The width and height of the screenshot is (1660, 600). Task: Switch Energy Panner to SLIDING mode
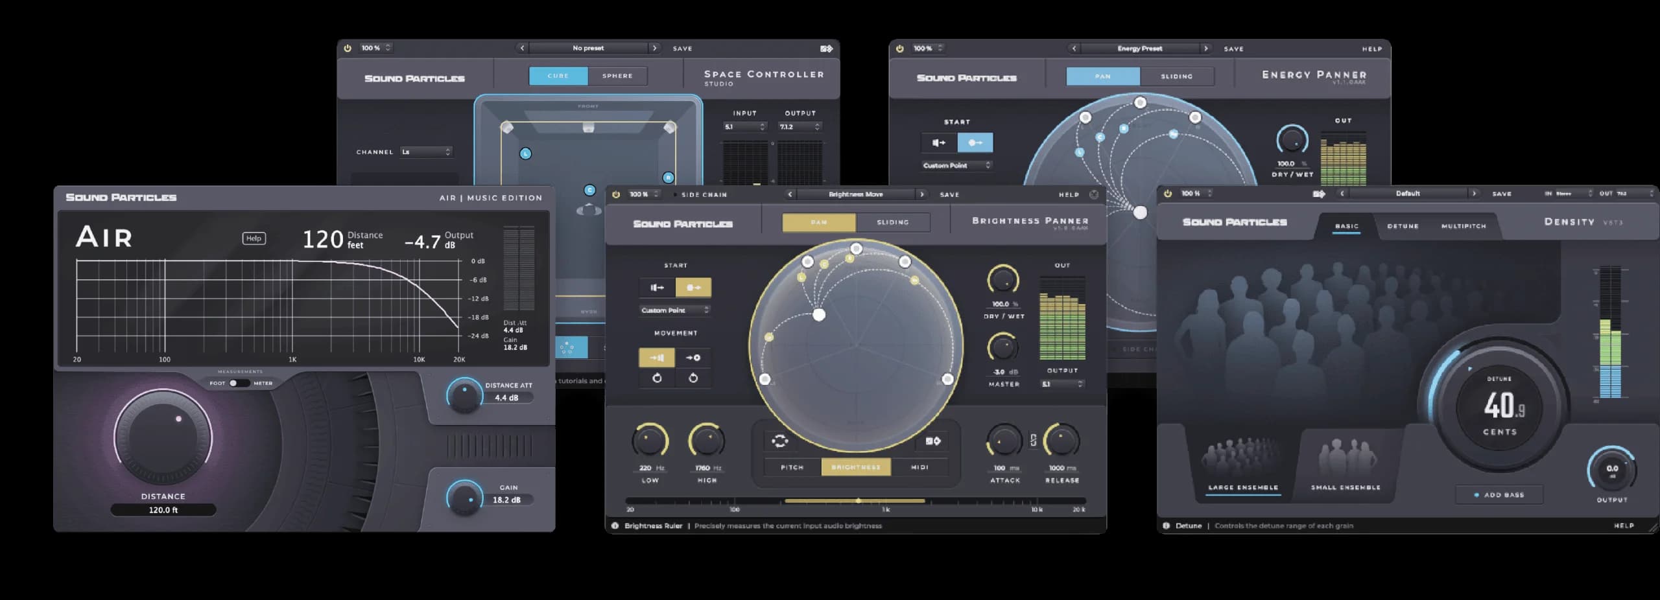pyautogui.click(x=1177, y=76)
